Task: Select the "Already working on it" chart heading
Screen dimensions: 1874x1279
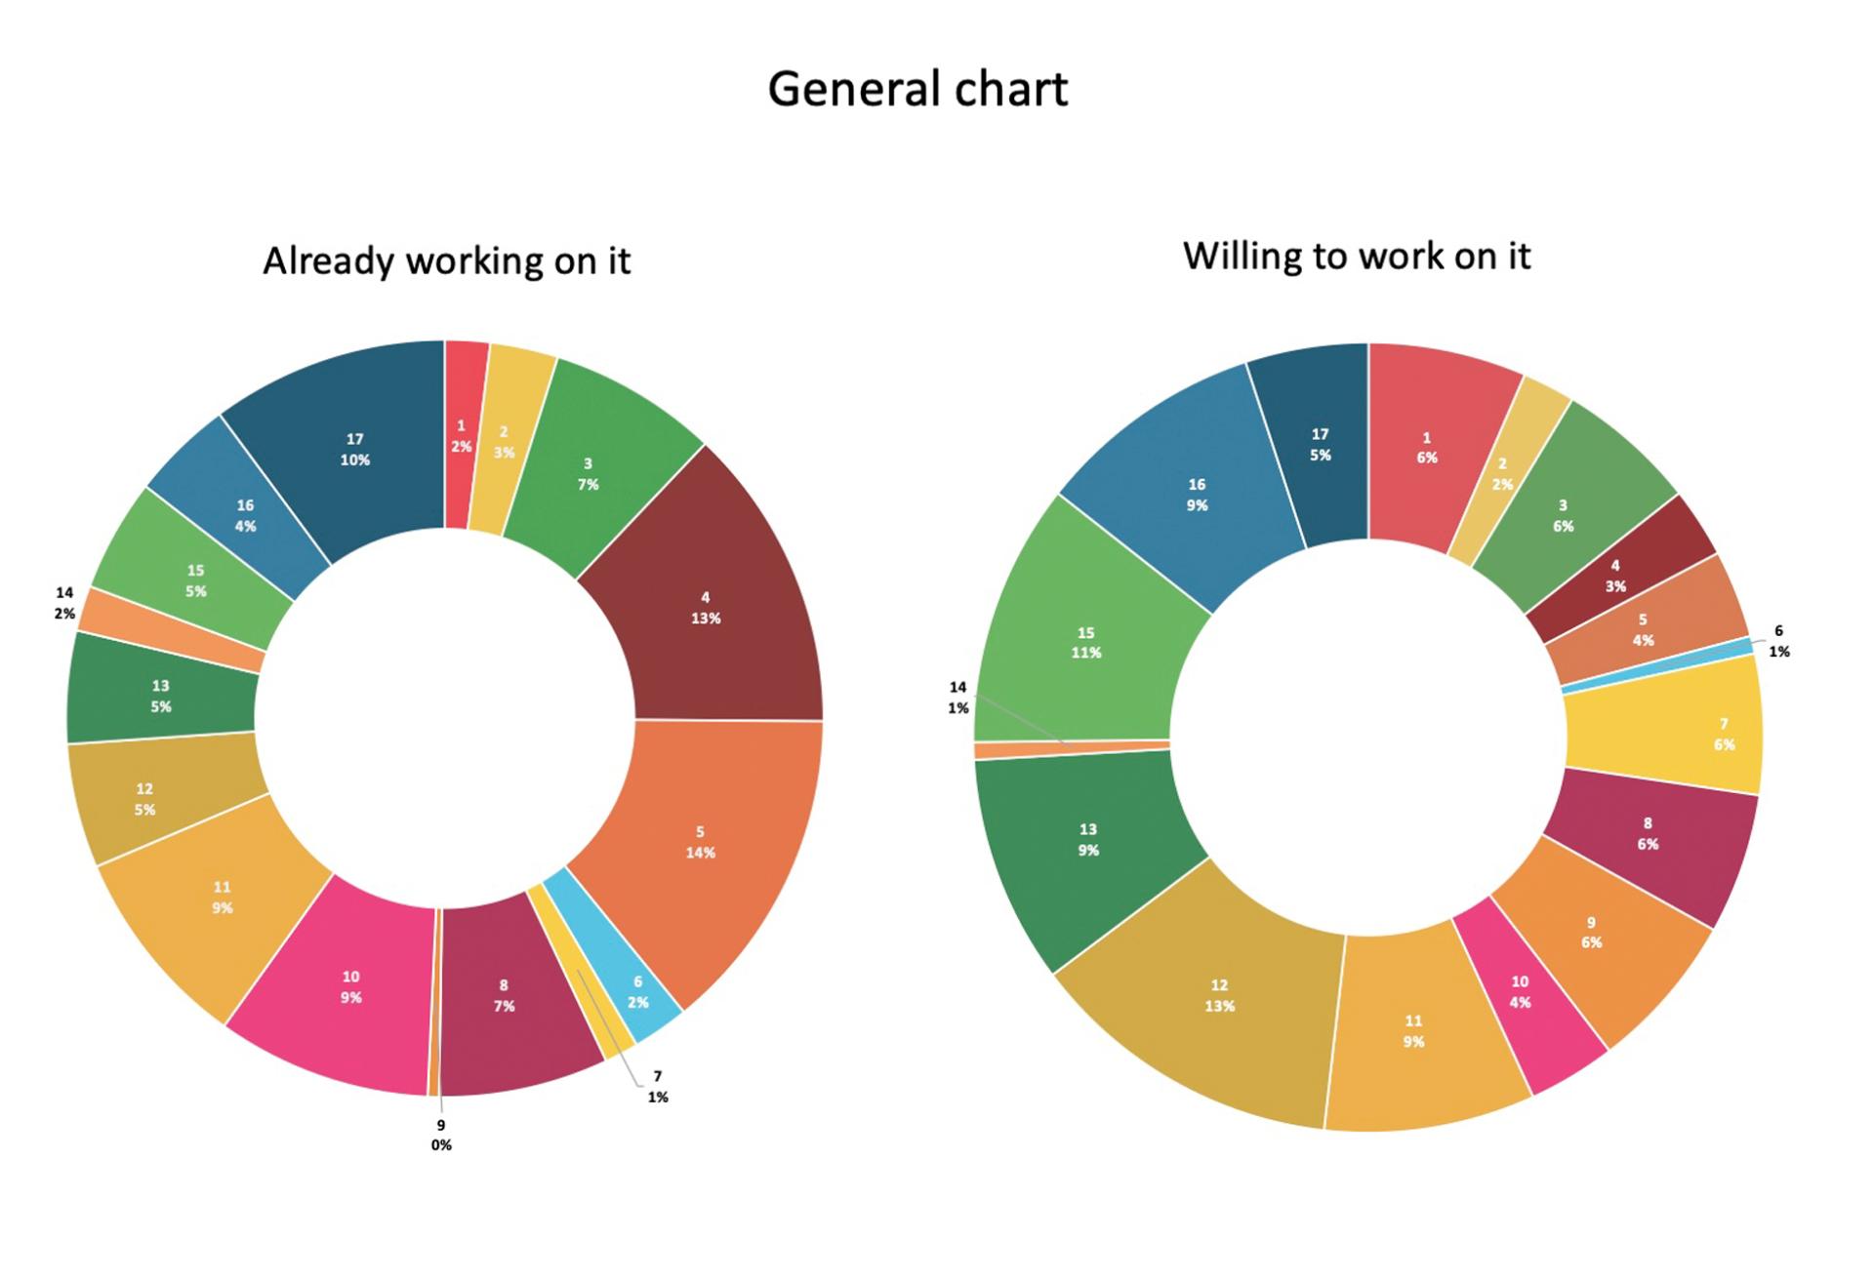Action: (x=446, y=261)
